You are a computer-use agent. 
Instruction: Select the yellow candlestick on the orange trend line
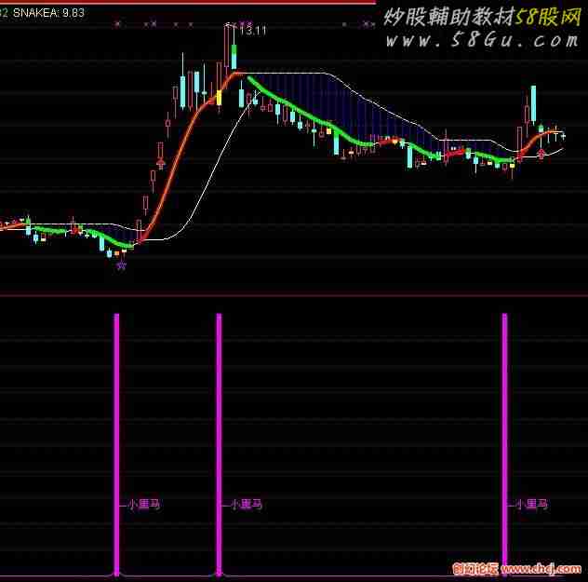219,98
